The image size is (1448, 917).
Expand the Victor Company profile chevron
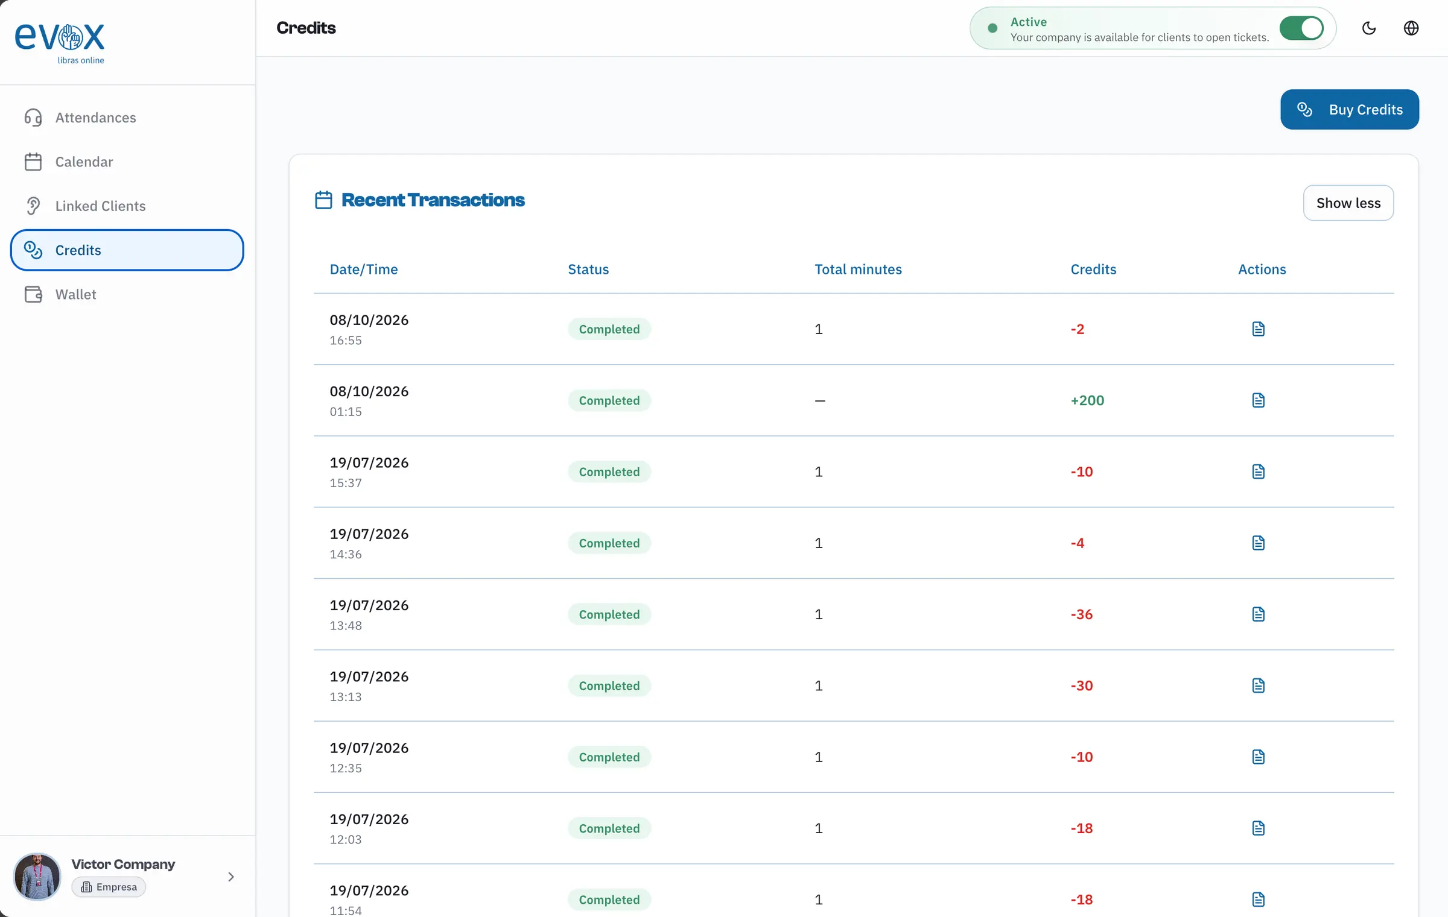tap(231, 877)
